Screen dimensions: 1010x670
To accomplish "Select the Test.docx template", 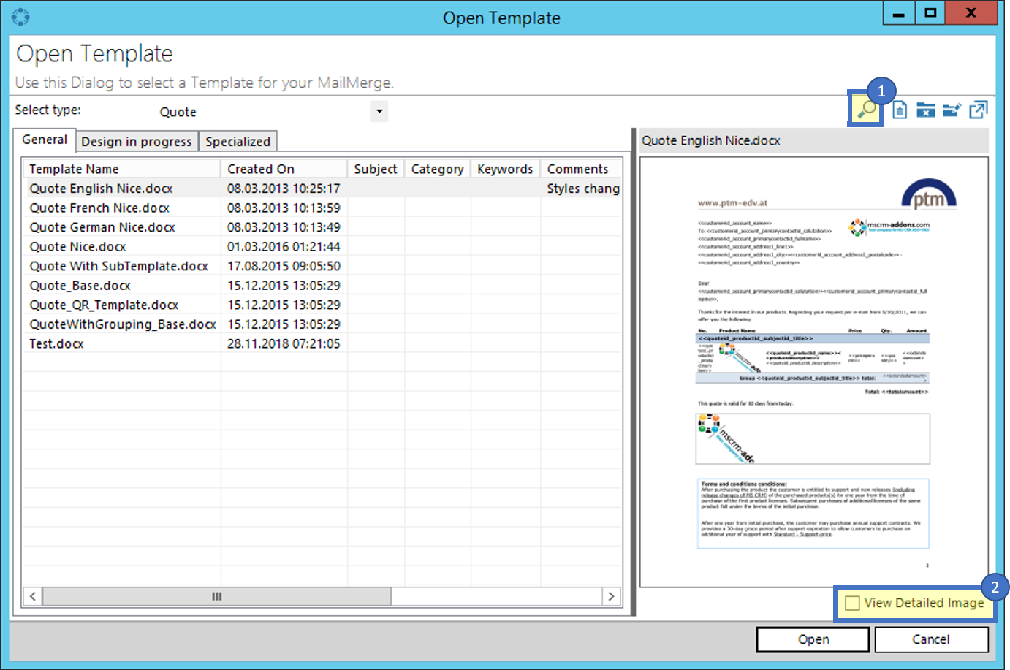I will 56,343.
